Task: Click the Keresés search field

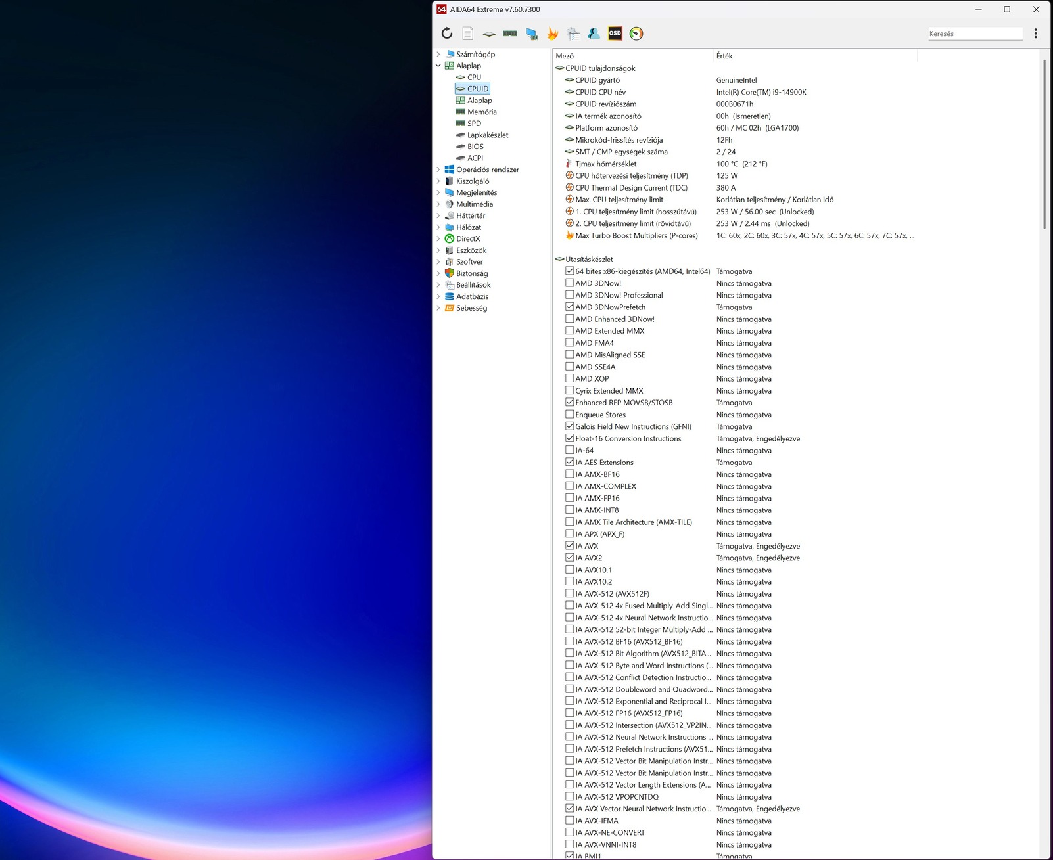Action: (975, 34)
